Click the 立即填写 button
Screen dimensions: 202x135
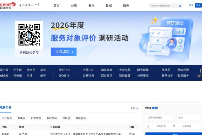coord(64,52)
